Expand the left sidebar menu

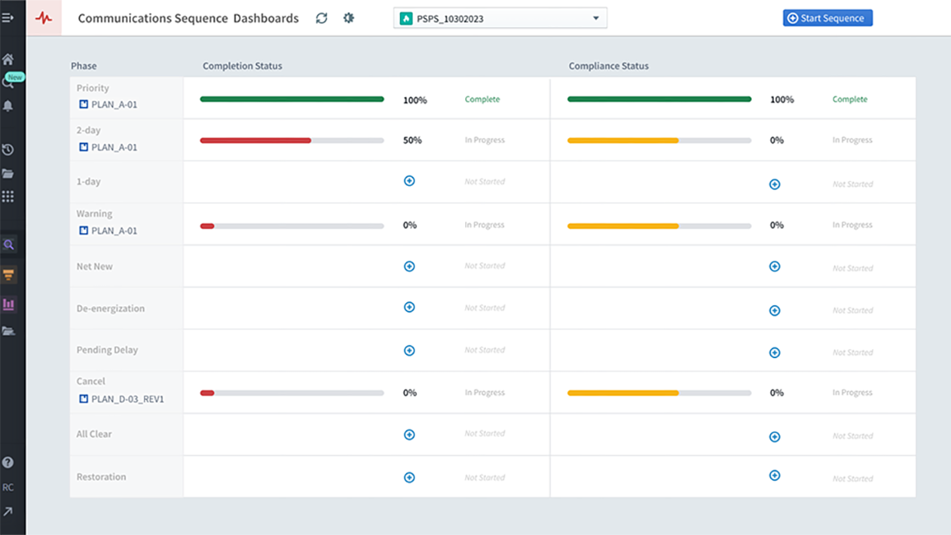tap(8, 17)
